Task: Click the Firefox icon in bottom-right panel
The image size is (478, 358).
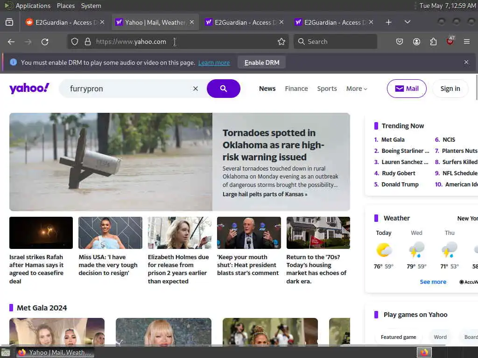Action: [x=424, y=352]
